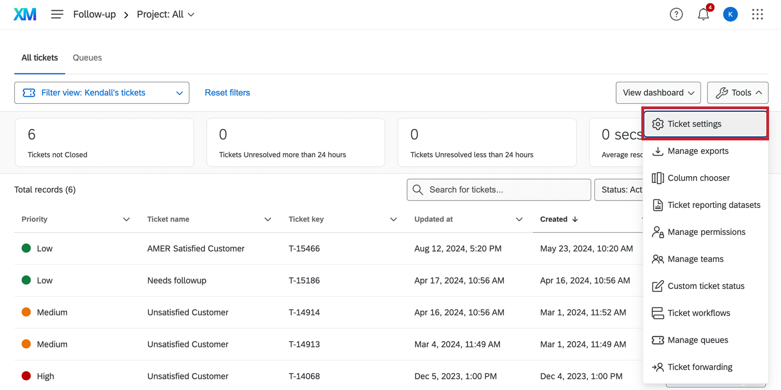Open the app switcher grid icon
The width and height of the screenshot is (781, 390).
tap(757, 14)
